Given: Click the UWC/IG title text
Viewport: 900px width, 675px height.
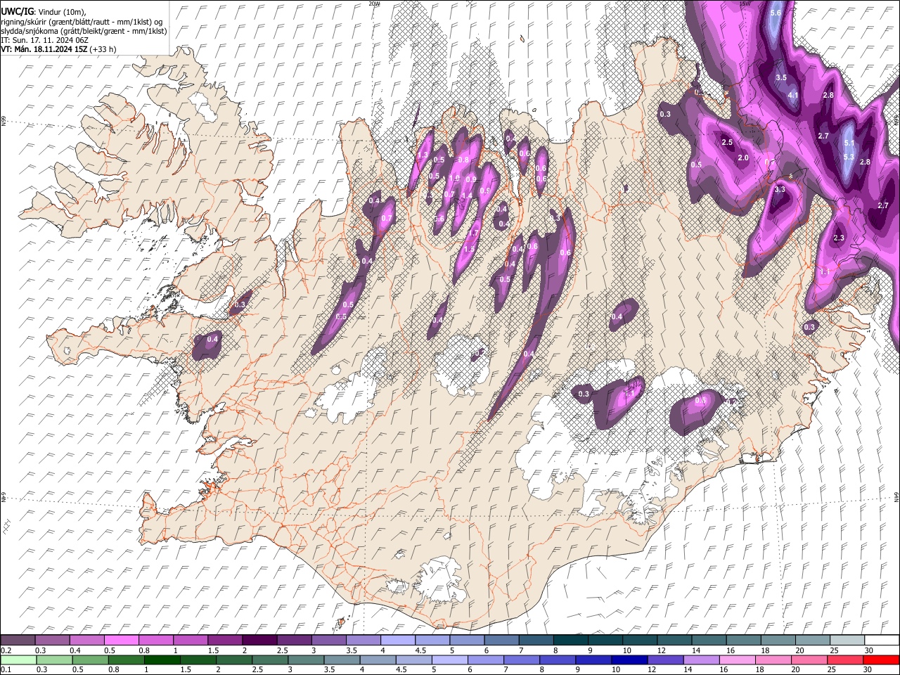Looking at the screenshot, I should (16, 12).
